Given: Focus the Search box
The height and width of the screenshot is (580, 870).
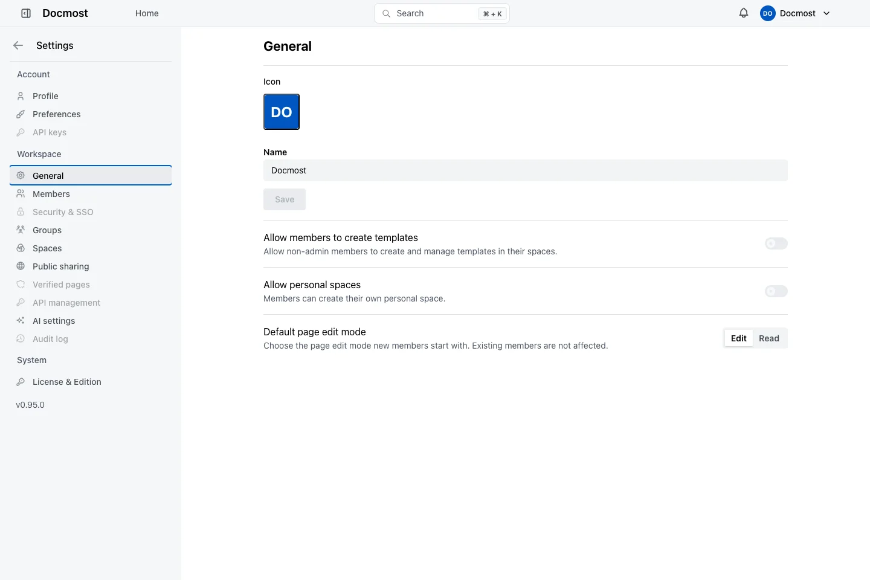Looking at the screenshot, I should (442, 13).
